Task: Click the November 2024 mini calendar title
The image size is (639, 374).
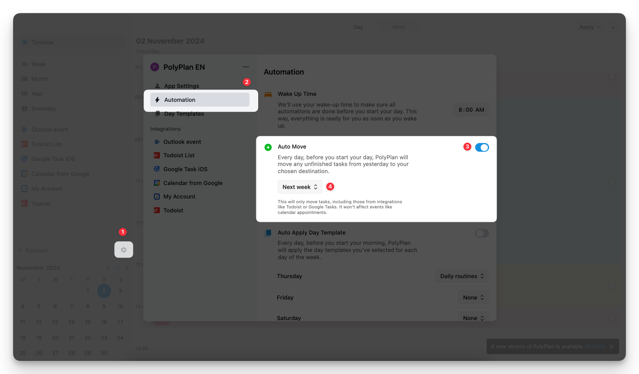Action: tap(38, 268)
